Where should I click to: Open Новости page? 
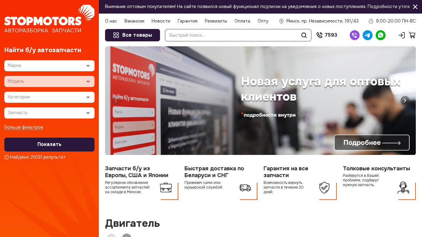click(161, 21)
